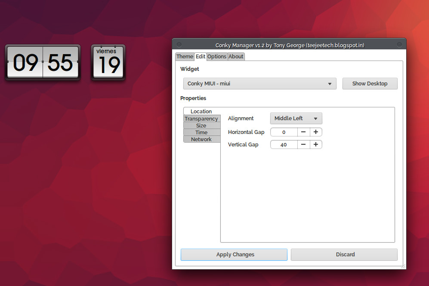
Task: Click the Show Desktop button
Action: (x=370, y=84)
